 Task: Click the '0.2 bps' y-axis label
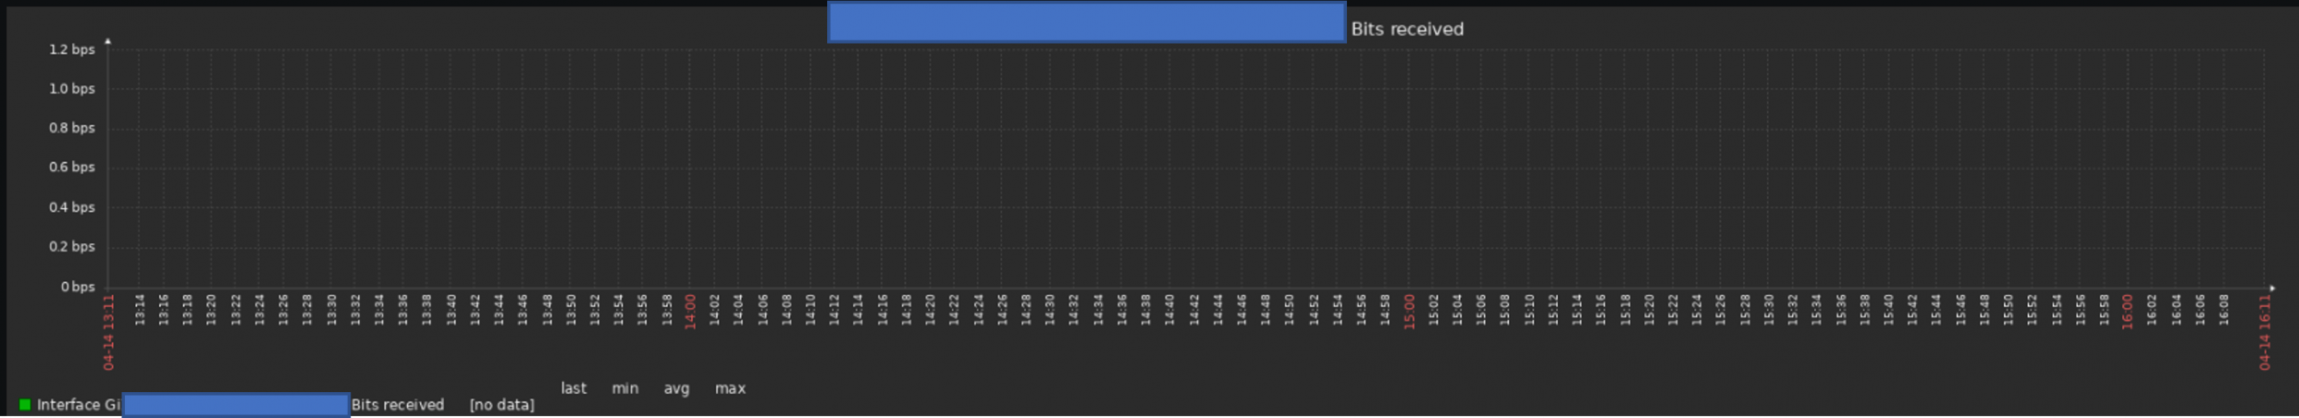point(72,247)
